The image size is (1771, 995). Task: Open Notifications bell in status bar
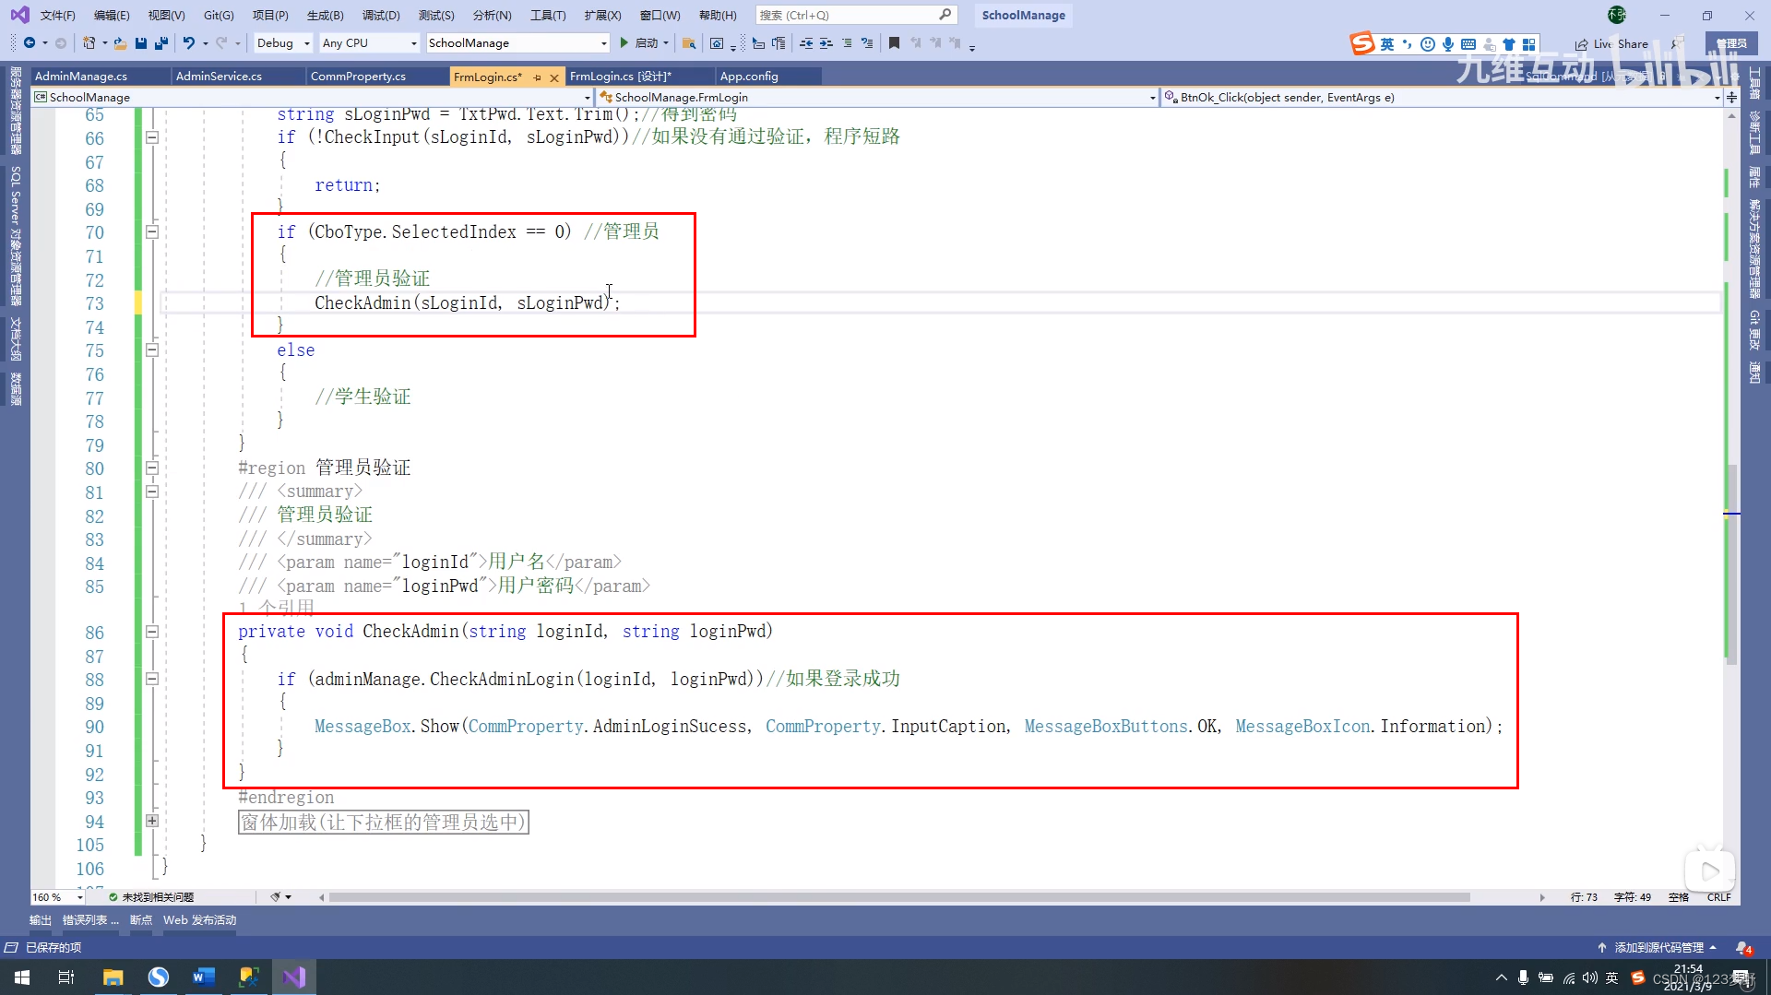click(x=1743, y=947)
